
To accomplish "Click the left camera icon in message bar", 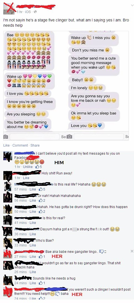I will (6, 137).
